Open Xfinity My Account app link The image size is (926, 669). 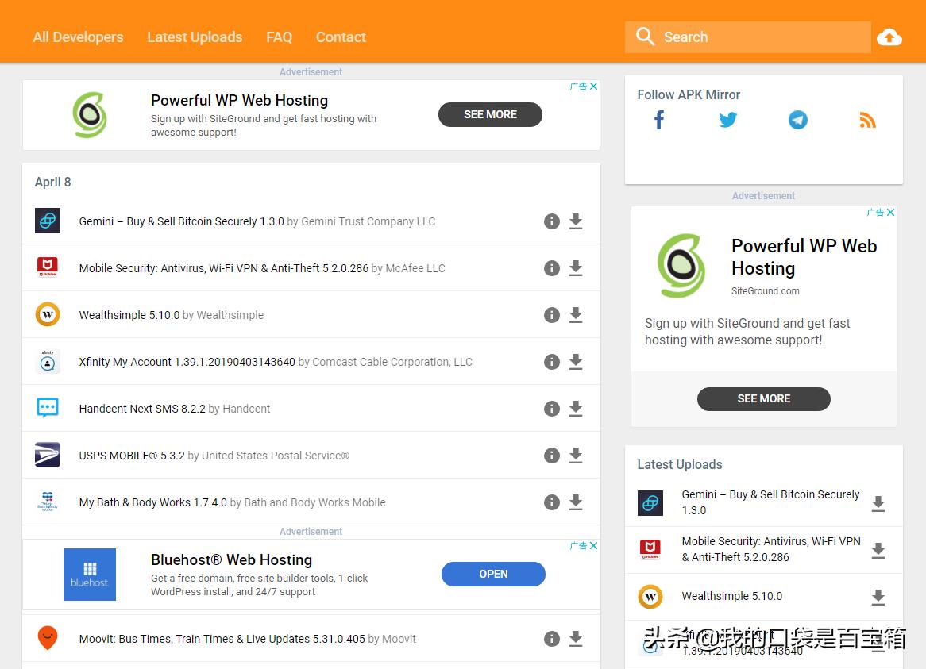pos(187,362)
